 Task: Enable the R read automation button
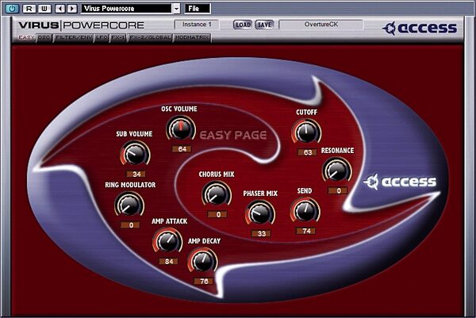(29, 9)
